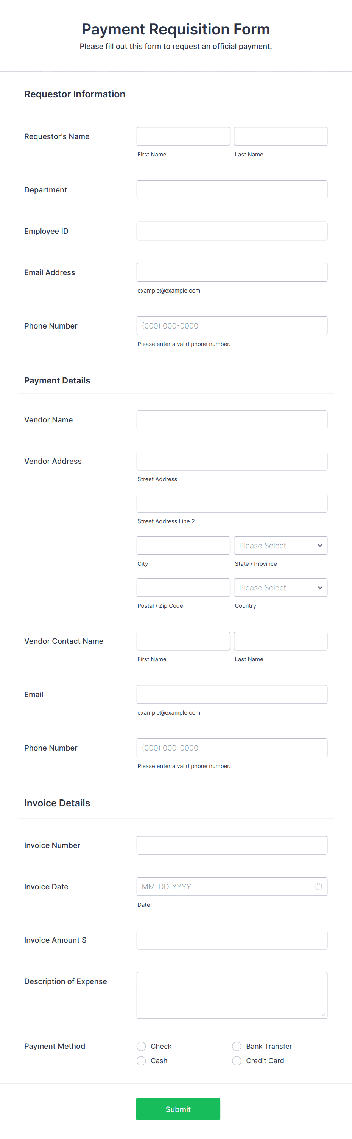Select the Check payment method
This screenshot has height=1139, width=352.
click(x=141, y=1046)
